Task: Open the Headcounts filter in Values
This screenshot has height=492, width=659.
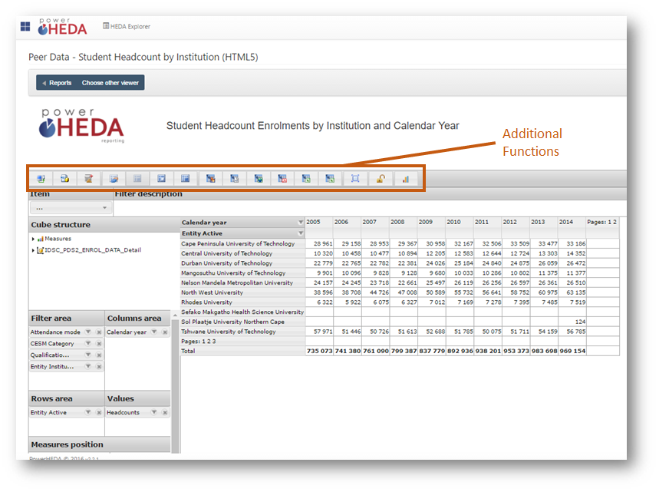Action: coord(154,412)
